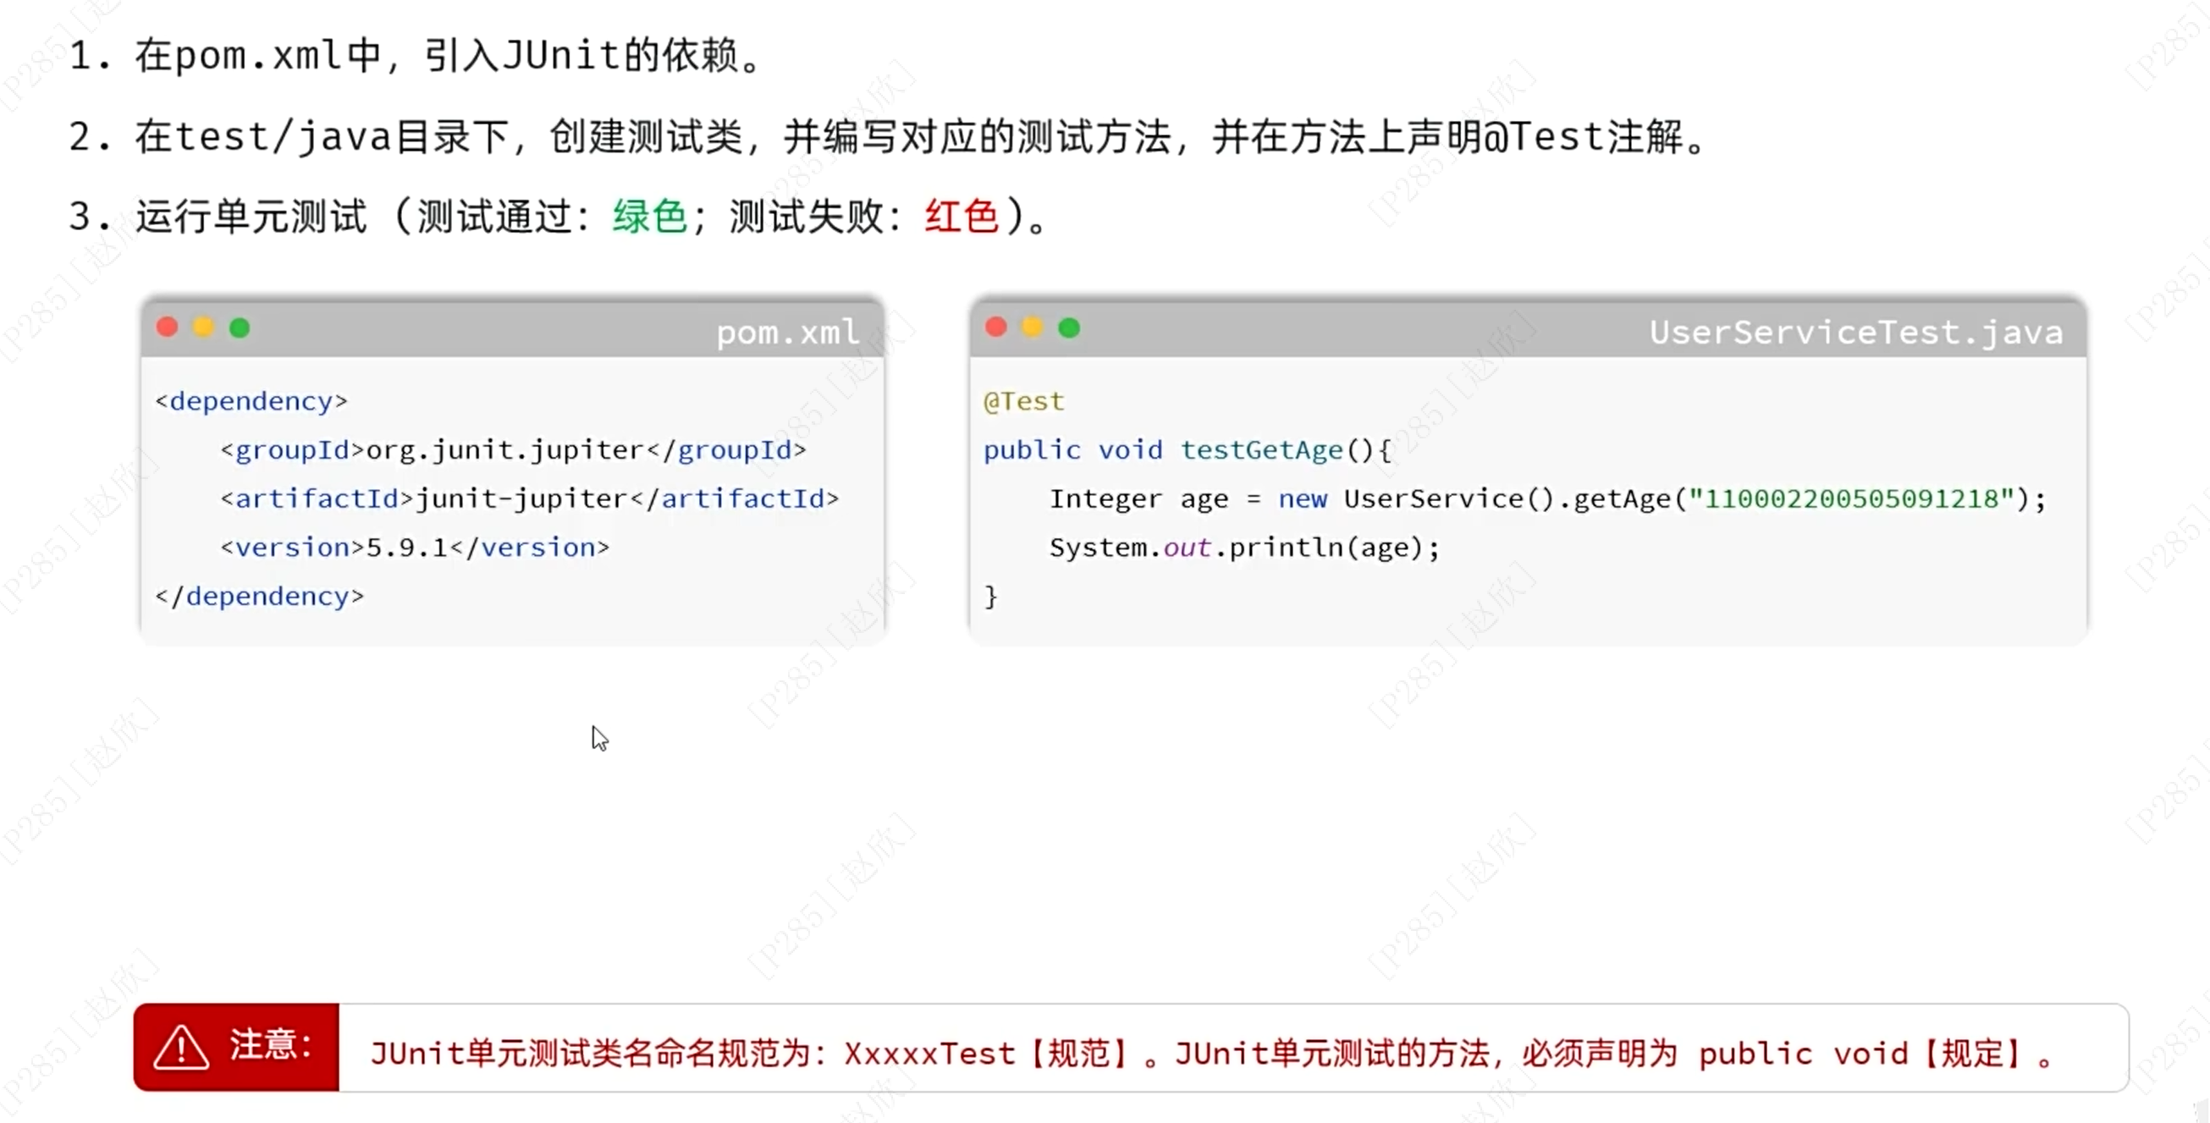Click the UserServiceTest.java window title
Image resolution: width=2210 pixels, height=1123 pixels.
1855,332
